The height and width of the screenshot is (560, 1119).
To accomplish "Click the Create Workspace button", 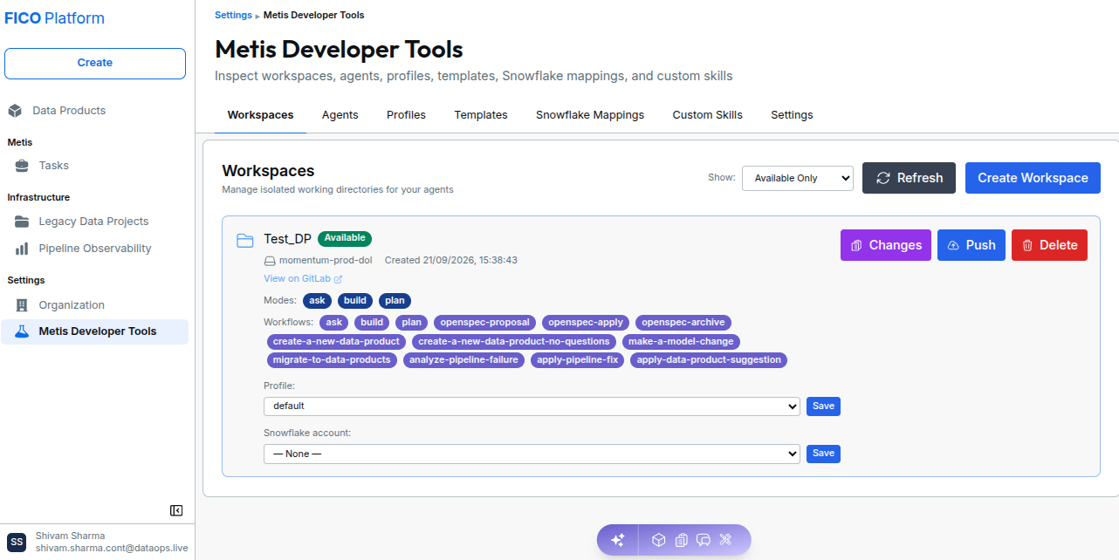I will 1033,178.
